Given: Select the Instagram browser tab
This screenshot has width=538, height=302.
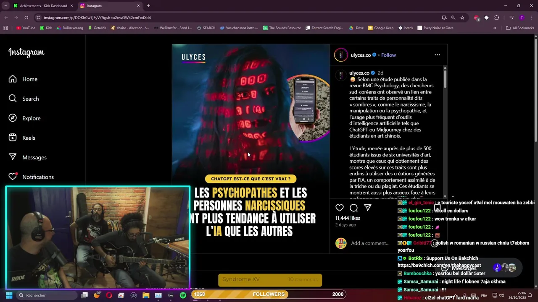Looking at the screenshot, I should pyautogui.click(x=109, y=6).
